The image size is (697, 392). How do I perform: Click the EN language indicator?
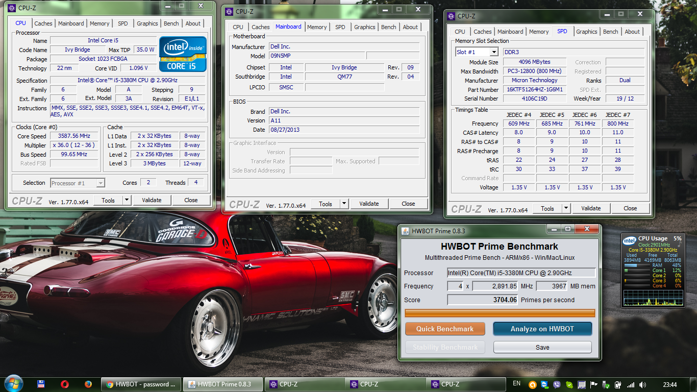tap(516, 384)
